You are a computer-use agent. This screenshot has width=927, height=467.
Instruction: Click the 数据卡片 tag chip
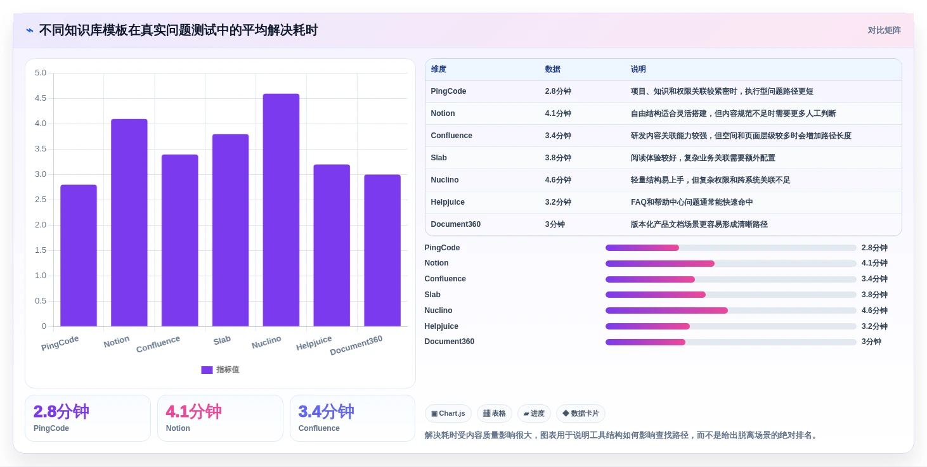coord(581,414)
